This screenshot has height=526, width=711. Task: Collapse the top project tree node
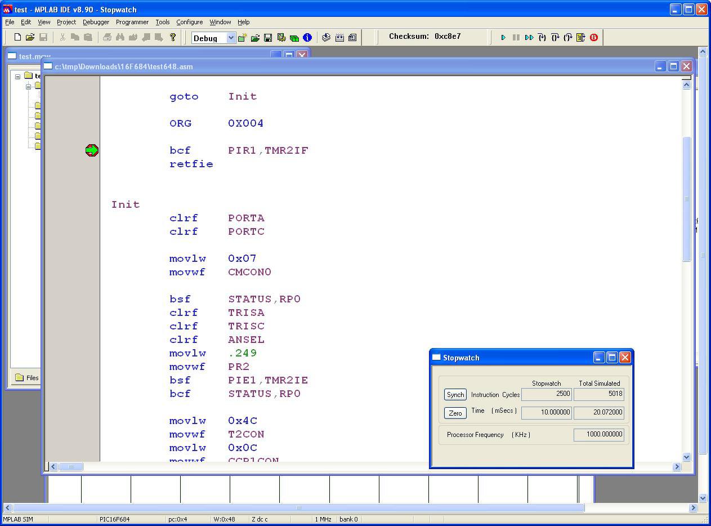[x=18, y=76]
